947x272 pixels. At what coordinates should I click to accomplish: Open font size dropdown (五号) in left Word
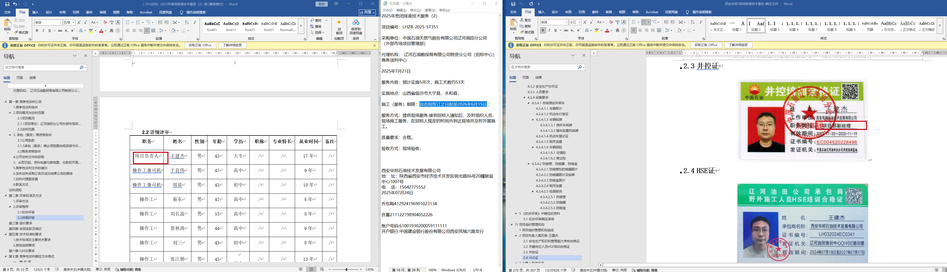[74, 22]
